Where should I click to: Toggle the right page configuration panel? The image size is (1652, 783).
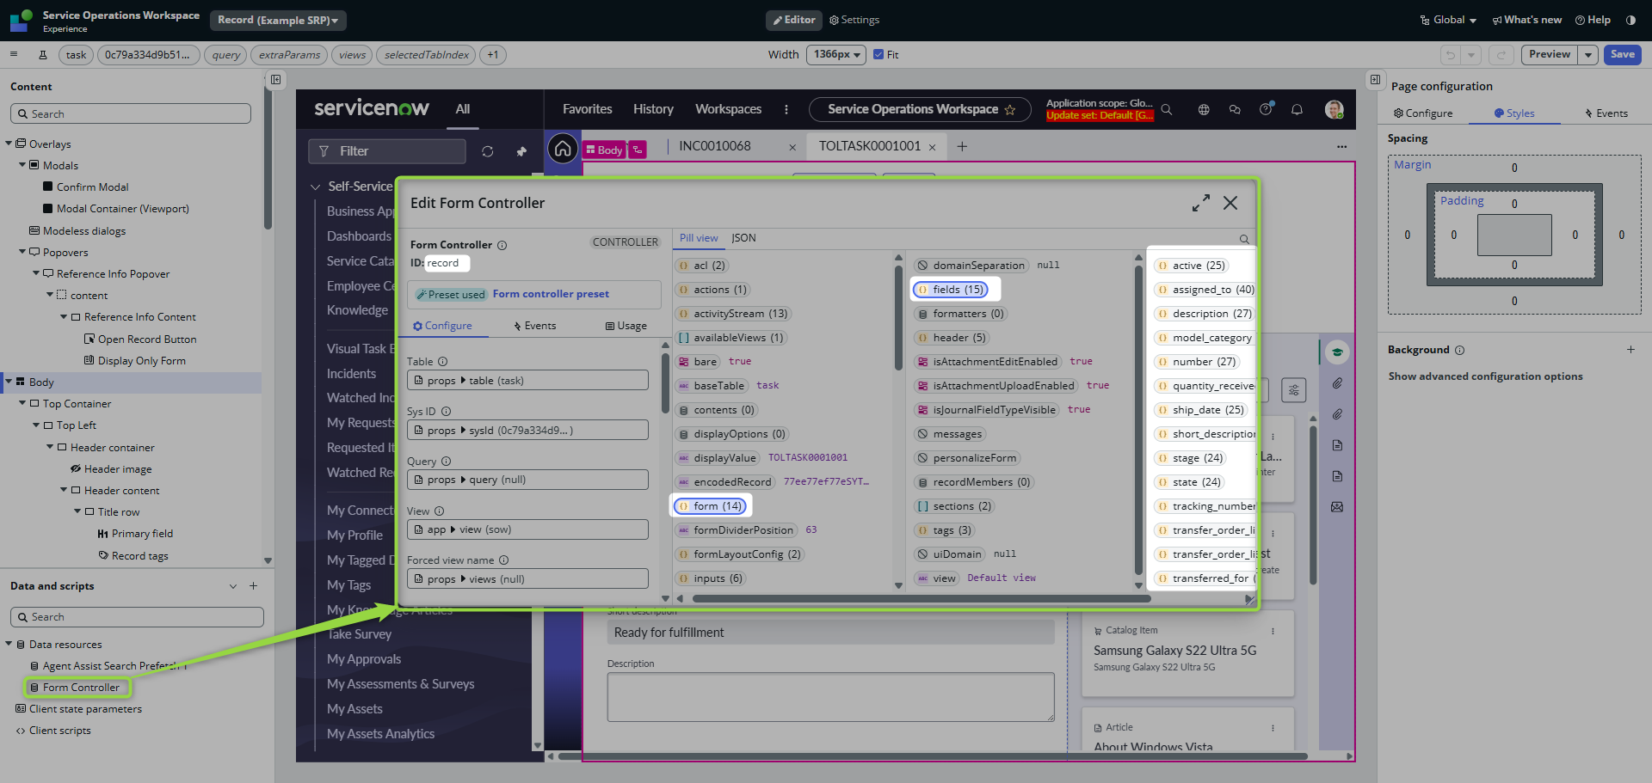pos(1375,80)
